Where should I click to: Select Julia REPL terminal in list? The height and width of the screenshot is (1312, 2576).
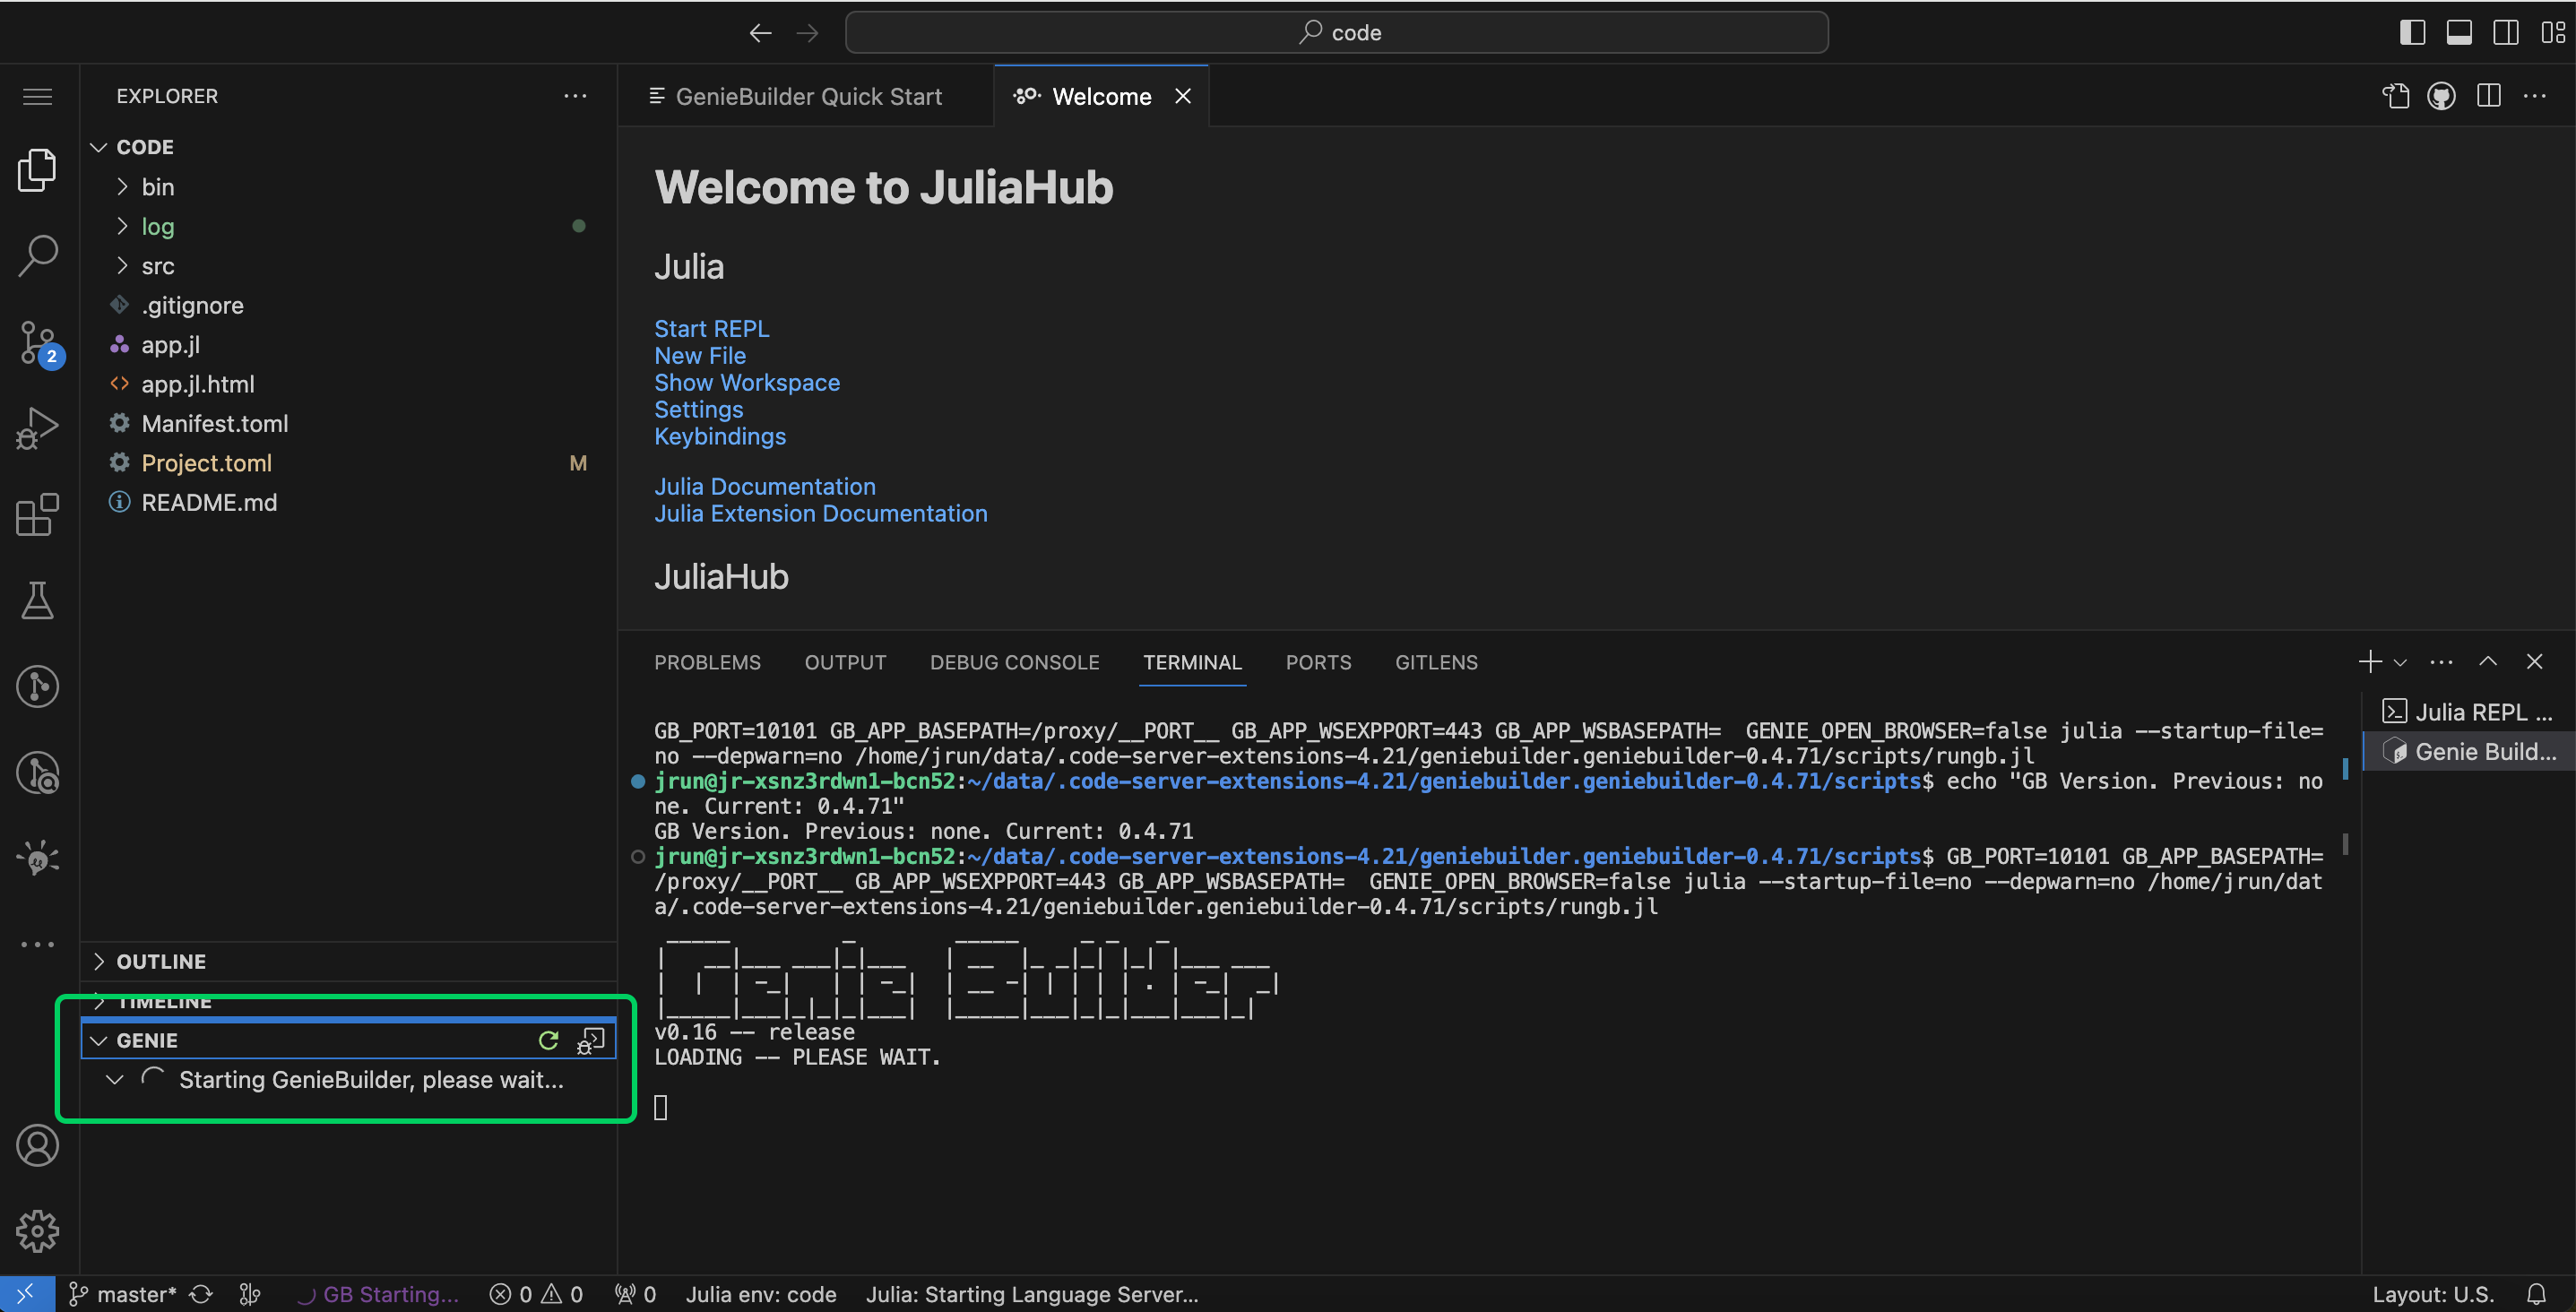point(2469,712)
